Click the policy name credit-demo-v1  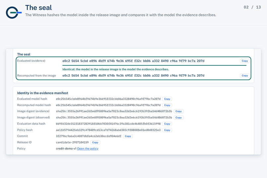click(66, 148)
